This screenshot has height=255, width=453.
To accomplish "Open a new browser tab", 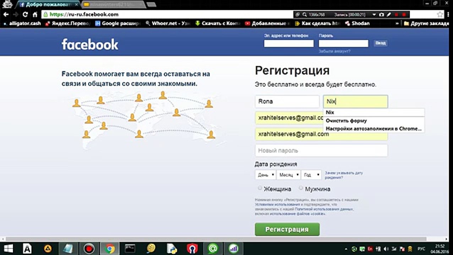I will [x=151, y=5].
